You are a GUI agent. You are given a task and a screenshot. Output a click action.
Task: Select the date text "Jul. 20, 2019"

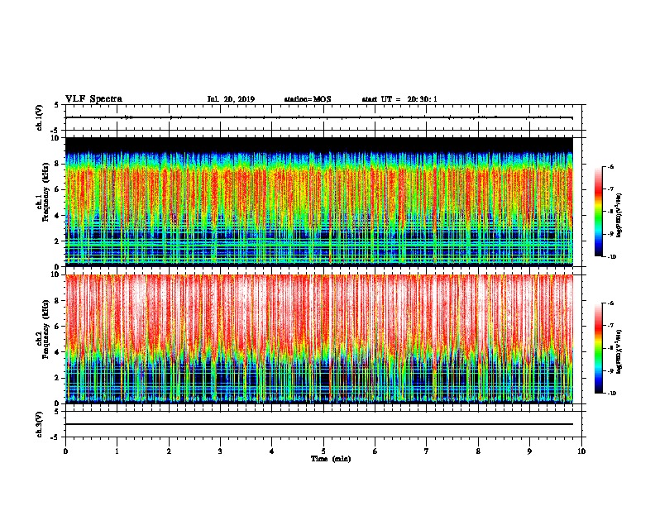coord(231,99)
